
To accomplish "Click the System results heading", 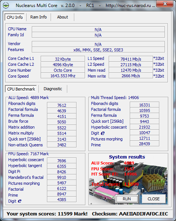I will coord(127,157).
